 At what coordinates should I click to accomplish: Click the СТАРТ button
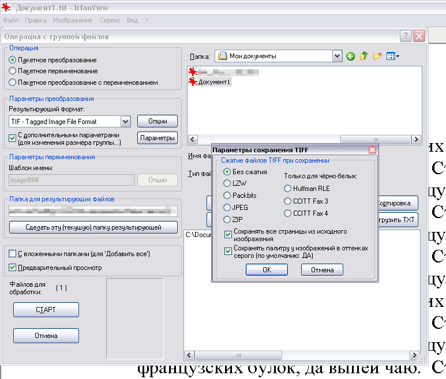[46, 310]
